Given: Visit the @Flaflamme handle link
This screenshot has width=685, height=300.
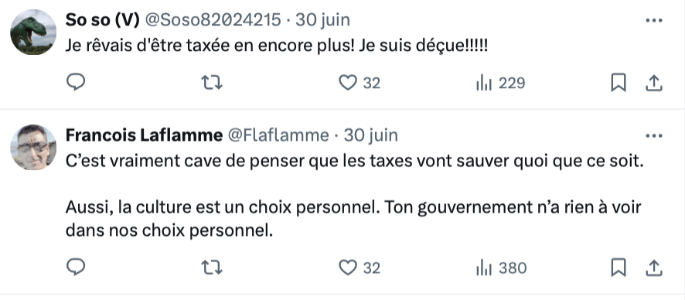Looking at the screenshot, I should coord(278,135).
